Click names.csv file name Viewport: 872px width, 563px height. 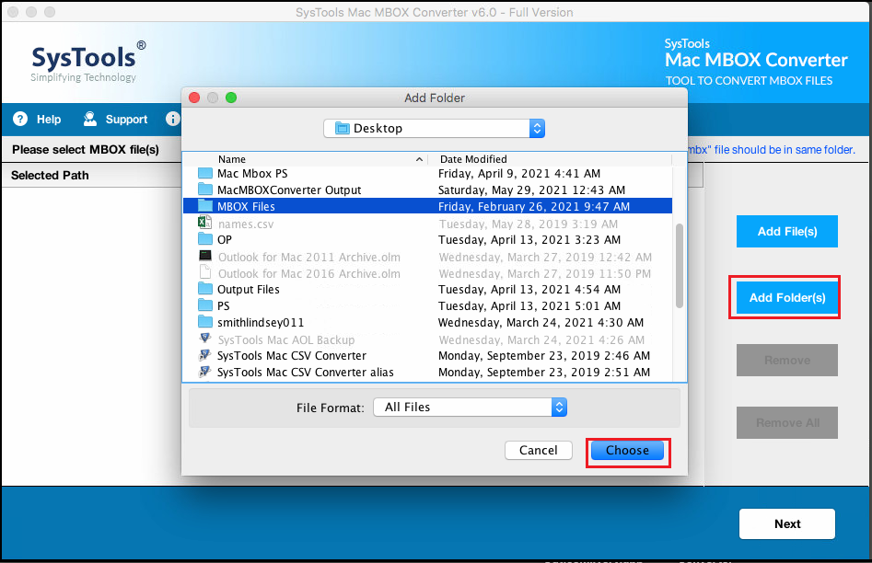(x=246, y=224)
